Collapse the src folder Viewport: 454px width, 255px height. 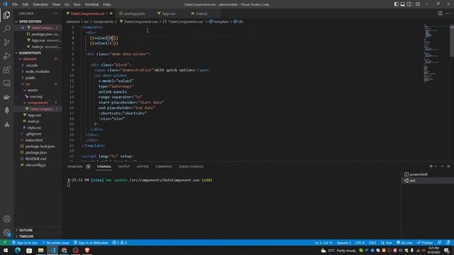[x=38, y=84]
